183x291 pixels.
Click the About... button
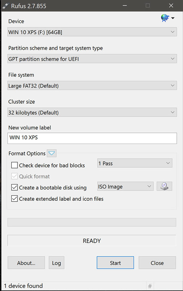[x=26, y=263]
